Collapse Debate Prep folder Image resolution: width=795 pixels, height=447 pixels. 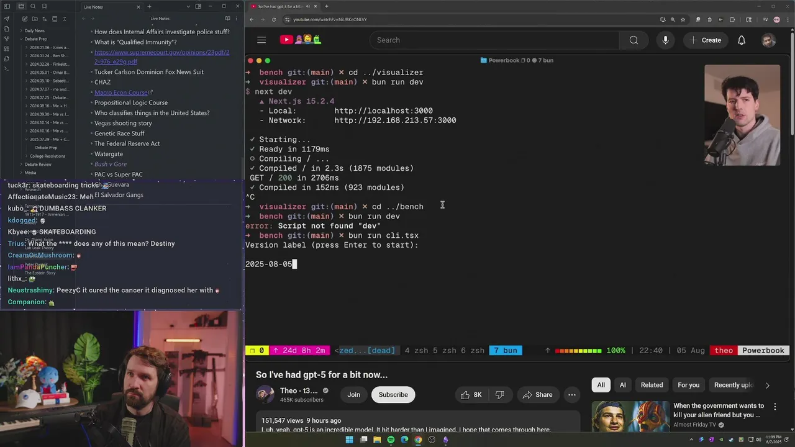coord(35,38)
